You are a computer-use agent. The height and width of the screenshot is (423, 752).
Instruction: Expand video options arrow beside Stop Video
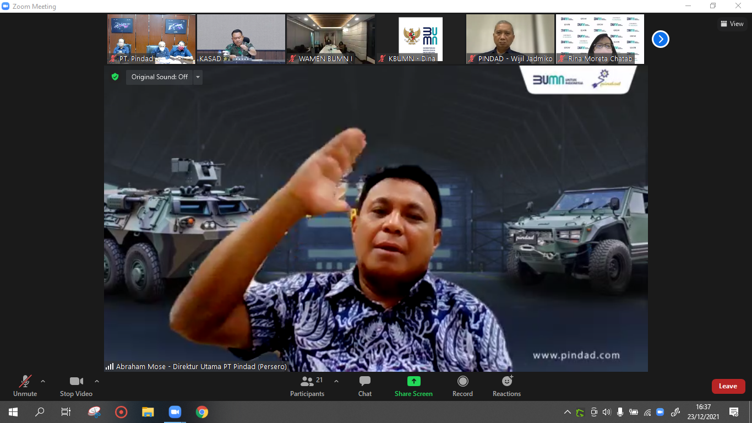(97, 381)
